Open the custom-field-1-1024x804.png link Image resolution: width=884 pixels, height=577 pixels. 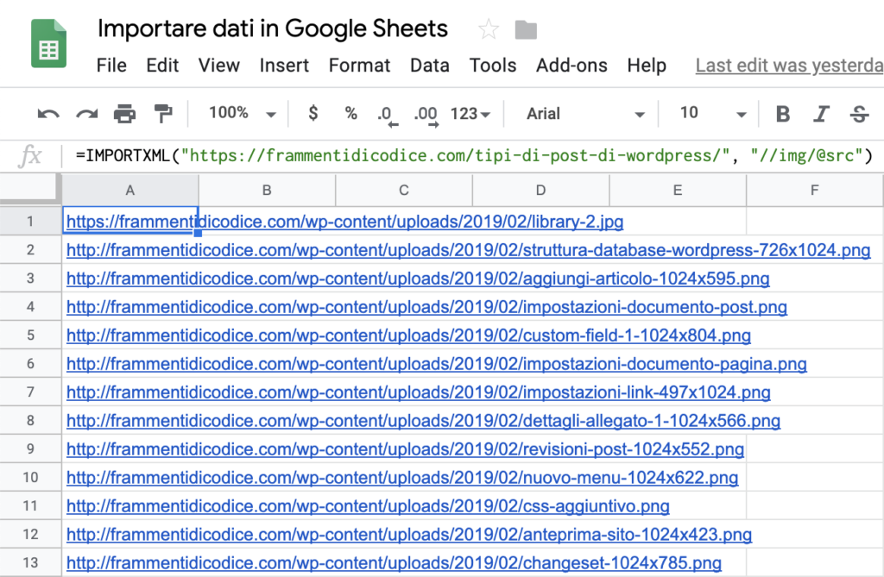point(408,336)
